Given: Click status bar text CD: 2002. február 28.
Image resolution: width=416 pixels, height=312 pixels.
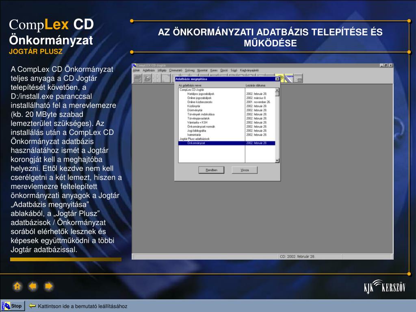Looking at the screenshot, I should tap(297, 257).
